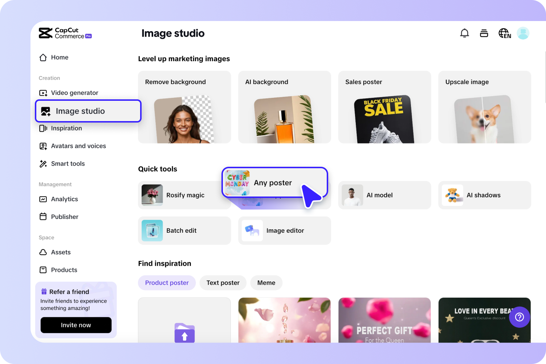The width and height of the screenshot is (546, 364).
Task: Click the Rosify magic flower thumbnail icon
Action: pyautogui.click(x=152, y=195)
